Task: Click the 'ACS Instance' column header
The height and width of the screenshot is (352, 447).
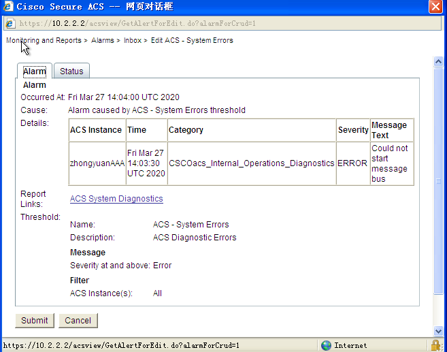Action: pos(97,130)
